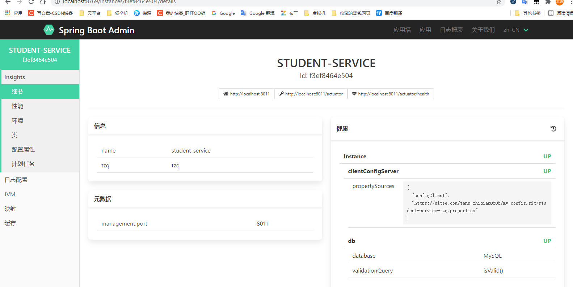The height and width of the screenshot is (287, 573).
Task: Go forward with the browser forward arrow
Action: (20, 2)
